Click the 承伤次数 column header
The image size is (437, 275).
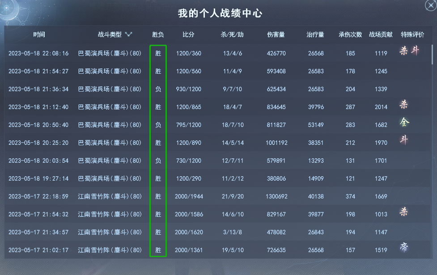click(x=350, y=34)
